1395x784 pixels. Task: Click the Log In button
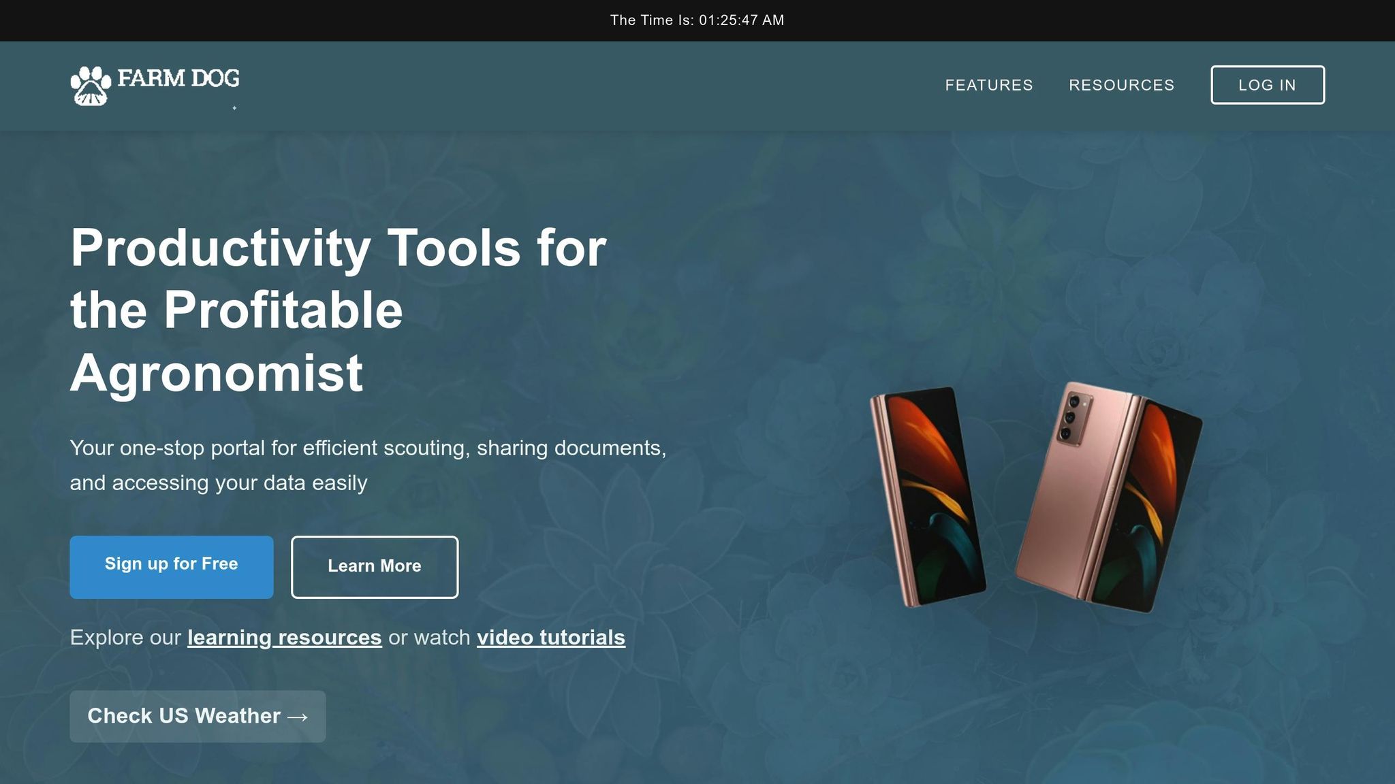click(x=1268, y=85)
